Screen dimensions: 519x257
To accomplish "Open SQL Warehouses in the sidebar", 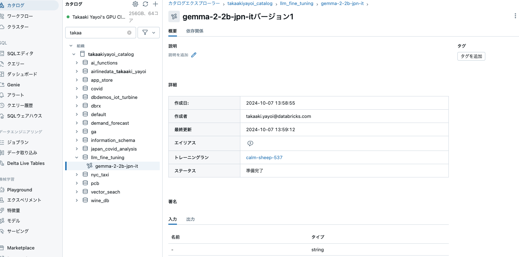I will click(25, 116).
